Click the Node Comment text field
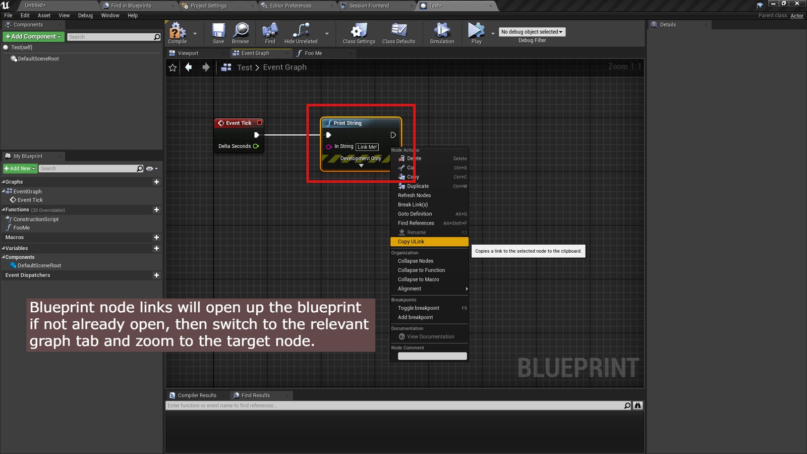807x454 pixels. pyautogui.click(x=432, y=356)
